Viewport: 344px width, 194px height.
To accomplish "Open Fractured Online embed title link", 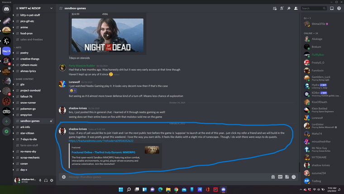I will [103, 152].
